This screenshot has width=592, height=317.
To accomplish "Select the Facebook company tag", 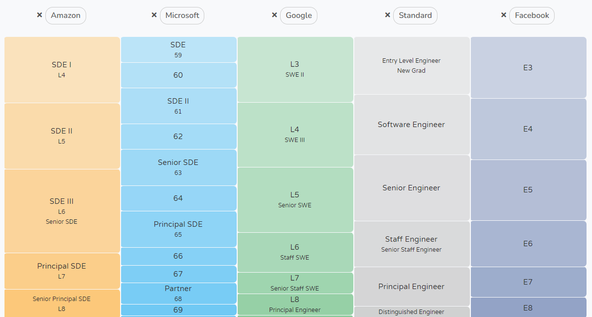I will 532,15.
